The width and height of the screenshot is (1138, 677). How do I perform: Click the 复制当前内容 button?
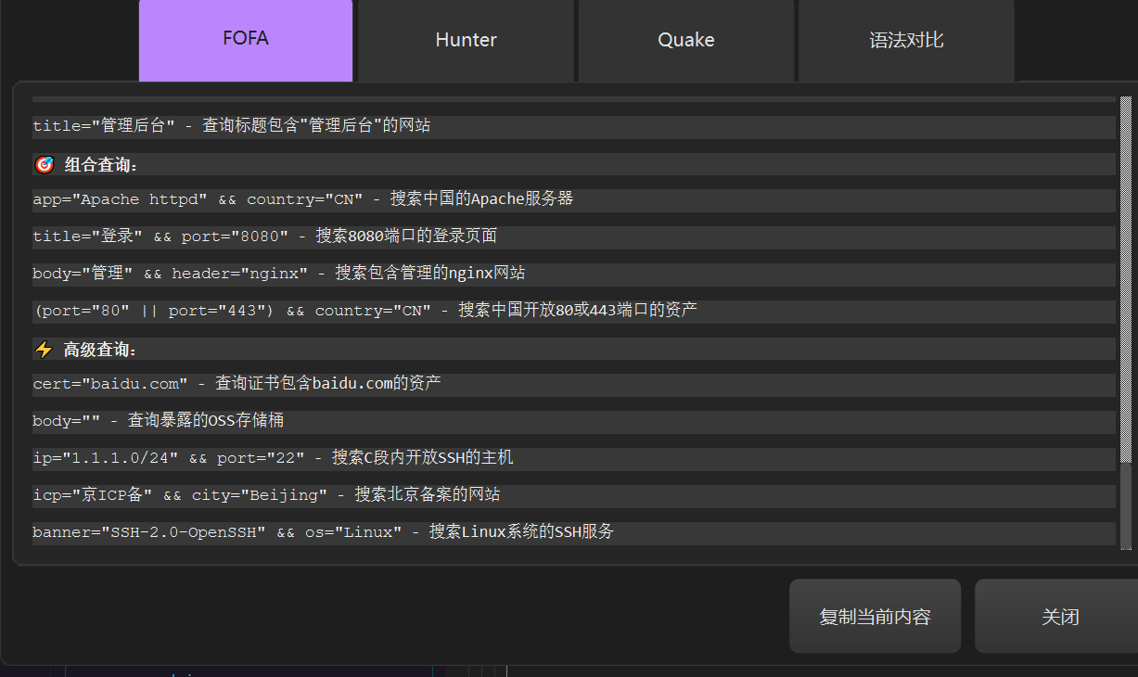875,617
